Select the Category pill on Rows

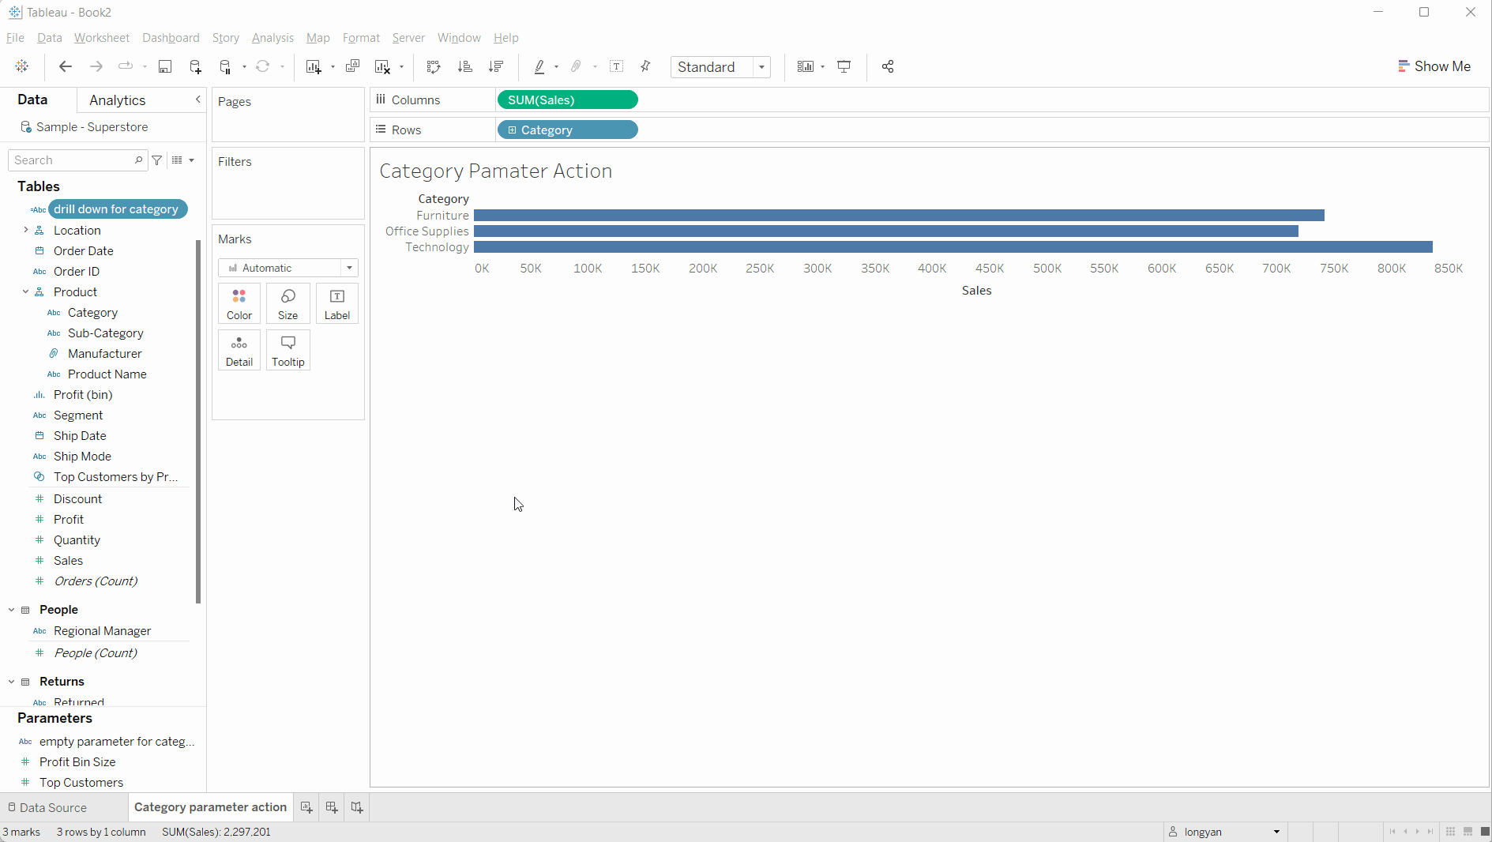(567, 130)
